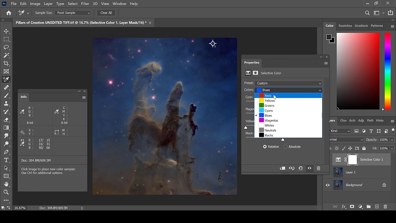Select the Rectangle shape tool
The image size is (396, 223).
coord(6,176)
